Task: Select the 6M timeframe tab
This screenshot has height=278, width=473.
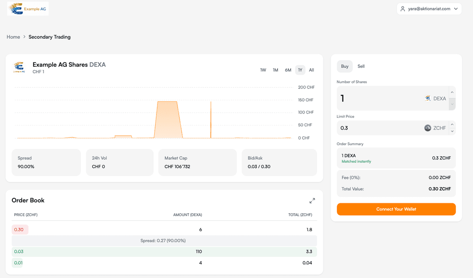Action: [x=288, y=69]
